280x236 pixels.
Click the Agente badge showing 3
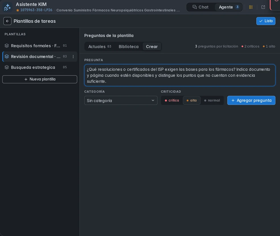point(237,7)
